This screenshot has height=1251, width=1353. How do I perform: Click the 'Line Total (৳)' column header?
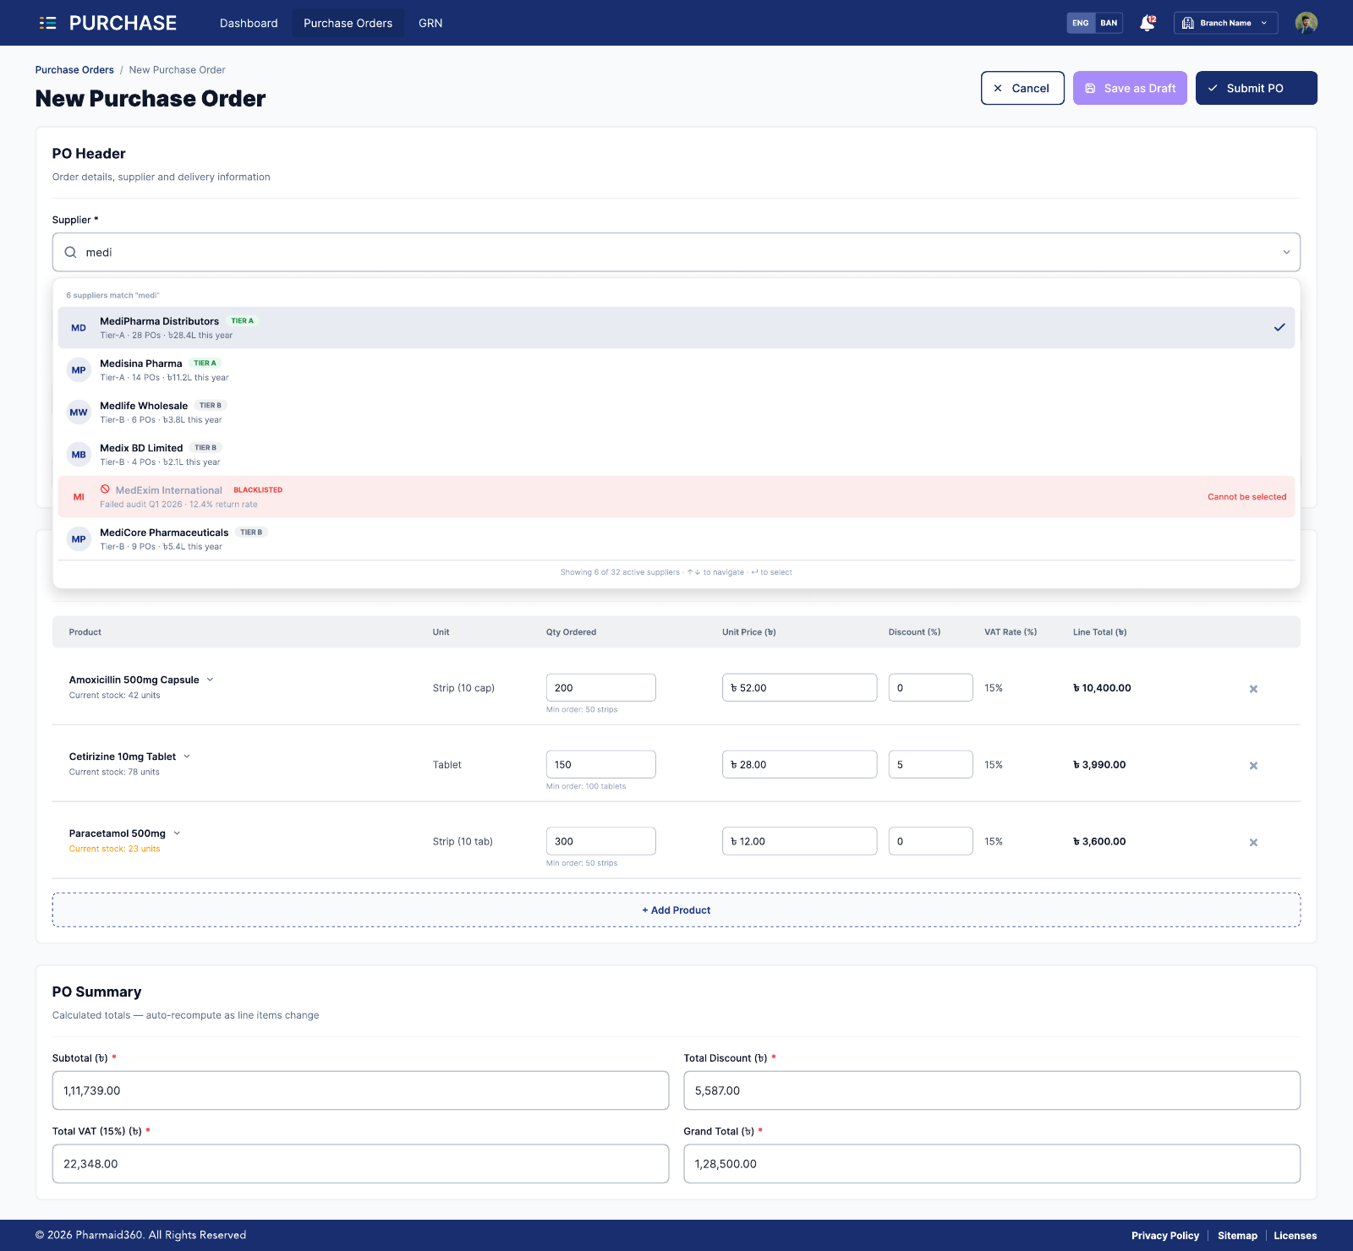[1099, 632]
